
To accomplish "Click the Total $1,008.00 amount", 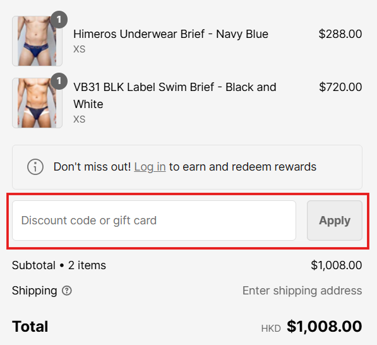I will 325,327.
